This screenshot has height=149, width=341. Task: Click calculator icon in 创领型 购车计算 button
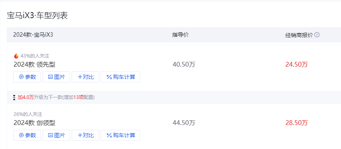pos(109,135)
